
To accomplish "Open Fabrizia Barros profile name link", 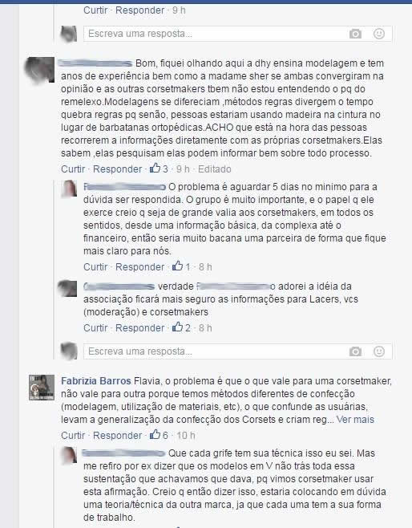I will pyautogui.click(x=96, y=381).
